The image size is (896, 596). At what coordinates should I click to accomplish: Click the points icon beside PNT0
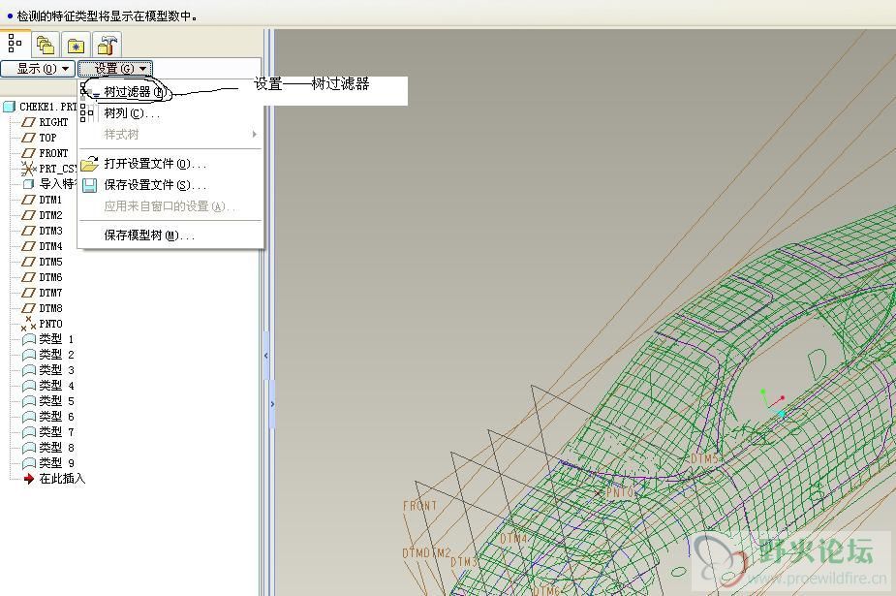tap(28, 324)
